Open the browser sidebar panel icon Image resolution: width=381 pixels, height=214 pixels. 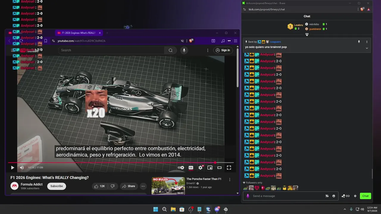pos(213,41)
